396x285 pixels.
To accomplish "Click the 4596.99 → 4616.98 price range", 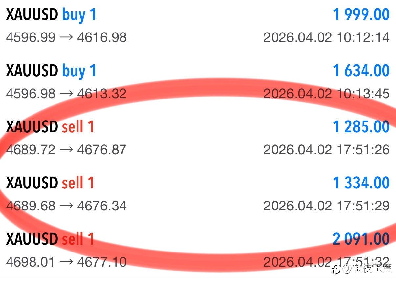I will click(66, 37).
